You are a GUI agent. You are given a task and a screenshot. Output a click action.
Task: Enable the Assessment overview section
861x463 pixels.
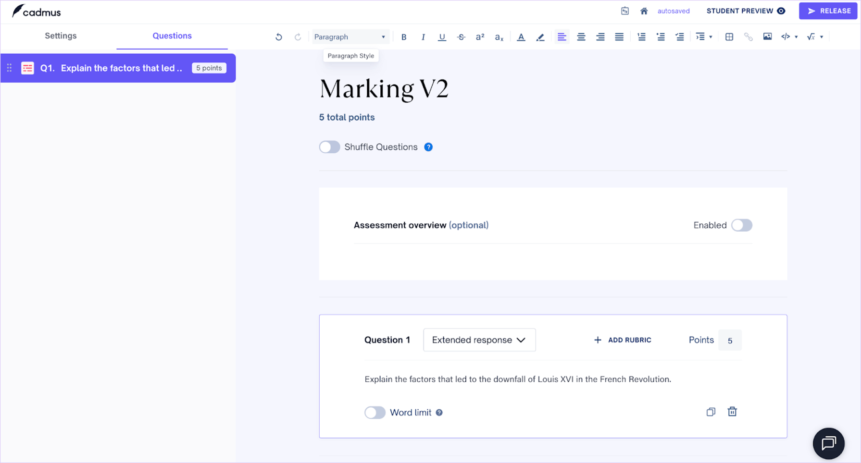pyautogui.click(x=742, y=225)
